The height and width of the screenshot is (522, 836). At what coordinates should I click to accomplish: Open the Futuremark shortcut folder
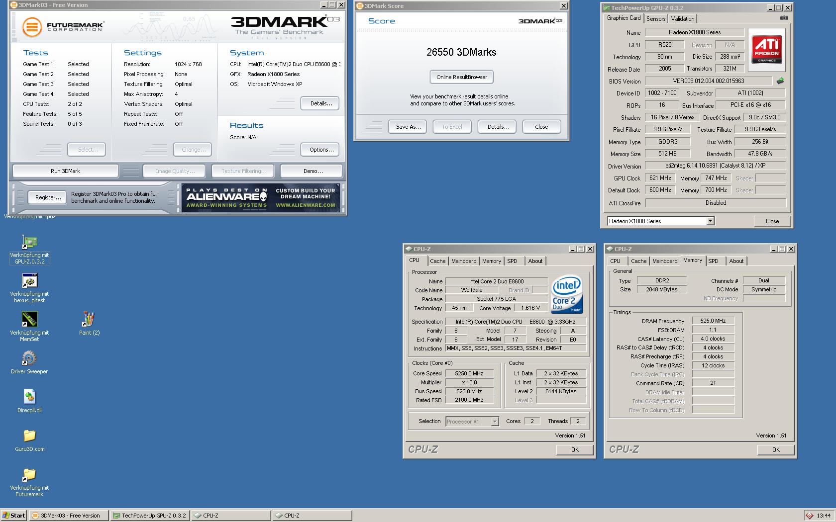pyautogui.click(x=29, y=482)
